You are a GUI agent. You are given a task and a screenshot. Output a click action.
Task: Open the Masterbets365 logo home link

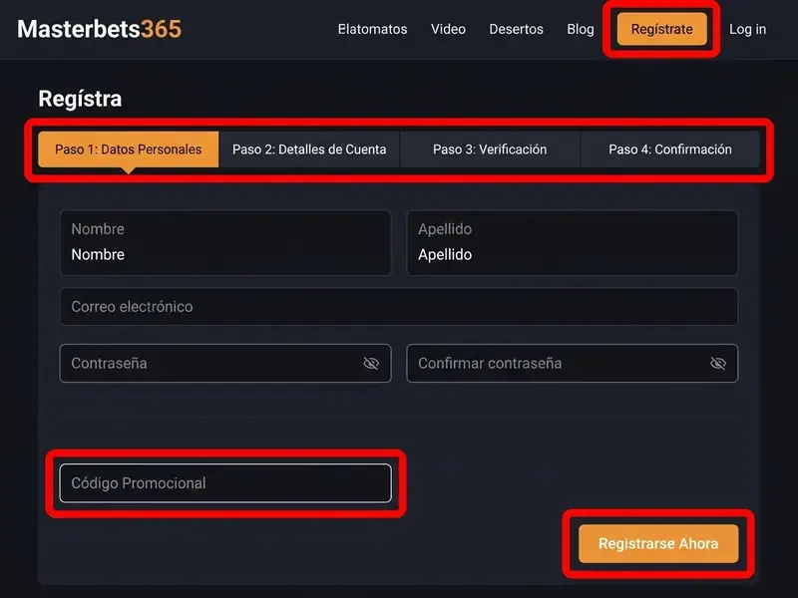coord(99,29)
